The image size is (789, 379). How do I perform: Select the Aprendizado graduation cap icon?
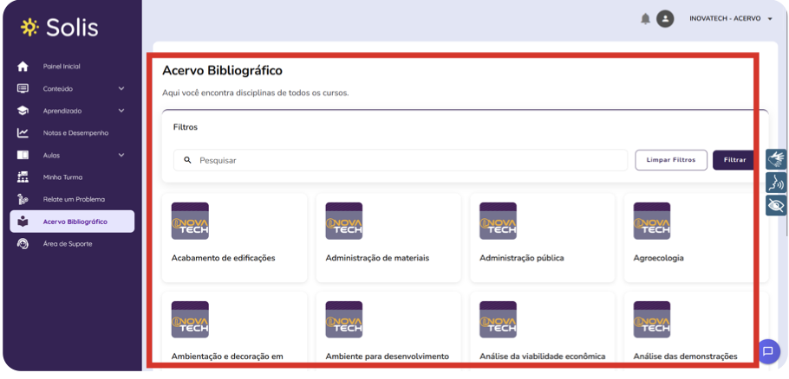point(23,111)
